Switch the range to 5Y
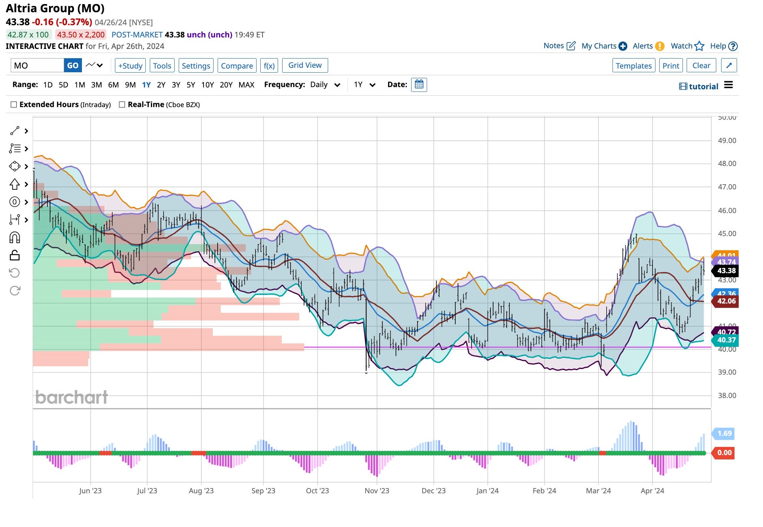 coord(191,84)
